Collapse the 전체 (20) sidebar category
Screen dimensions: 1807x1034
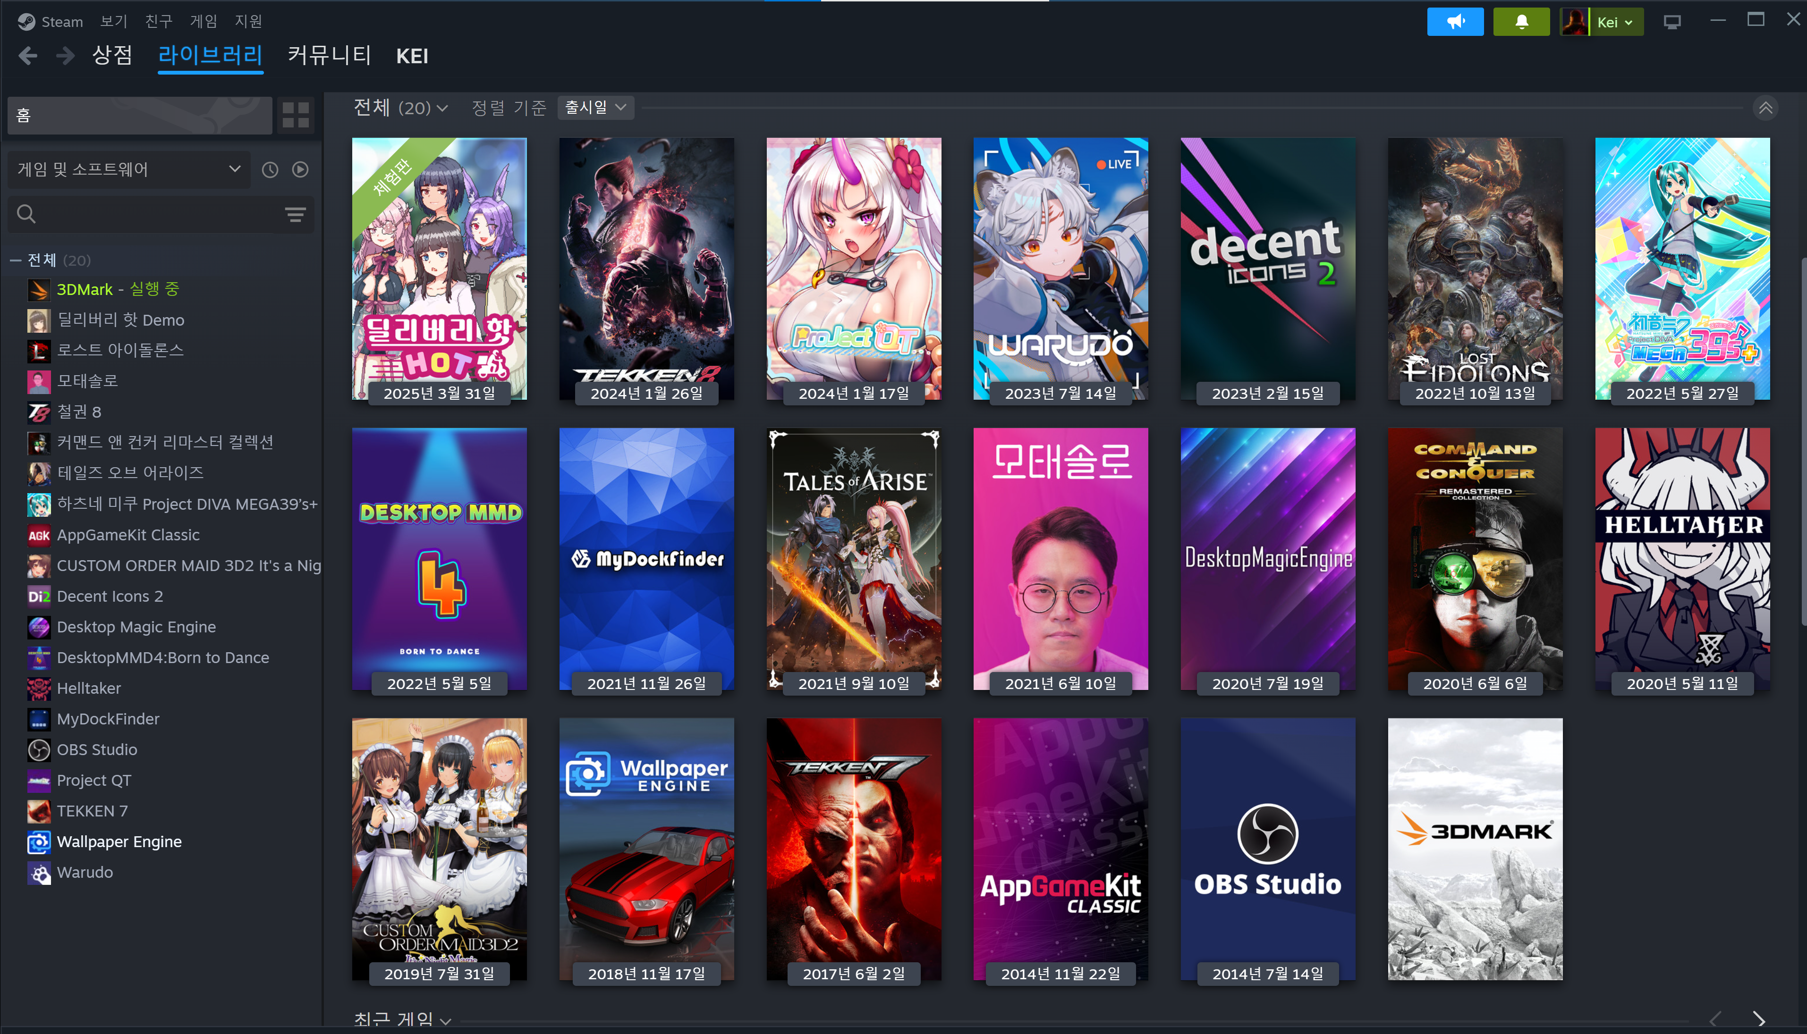point(15,261)
